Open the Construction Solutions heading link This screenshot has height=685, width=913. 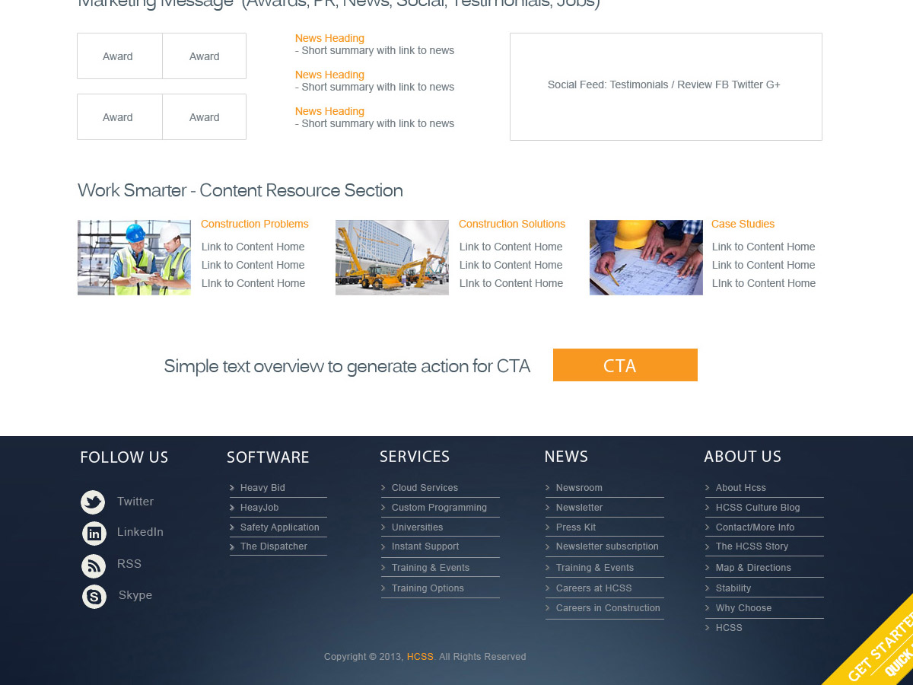coord(512,224)
